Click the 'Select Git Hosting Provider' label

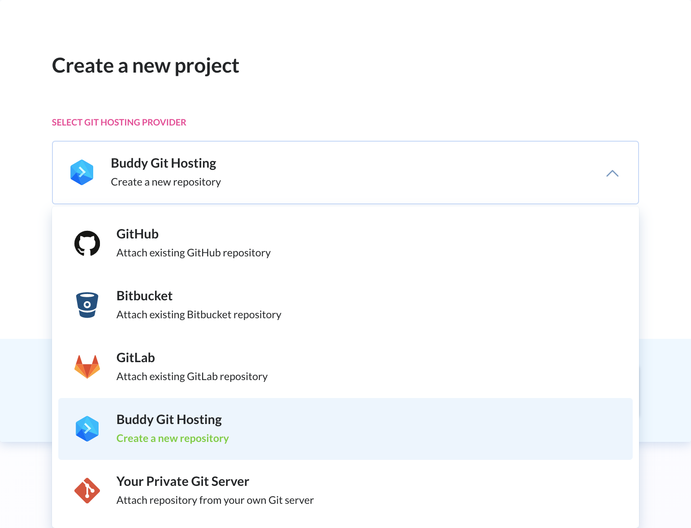coord(119,122)
